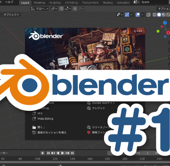Expand the overlays settings arrow

tap(142, 14)
